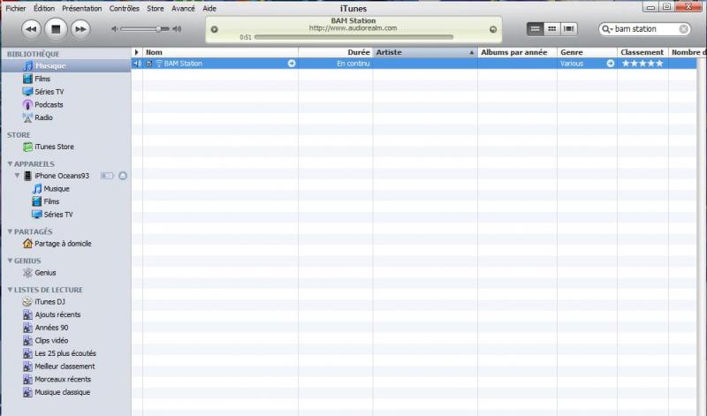Sort by Albums par année column
The image size is (707, 416).
(x=517, y=52)
